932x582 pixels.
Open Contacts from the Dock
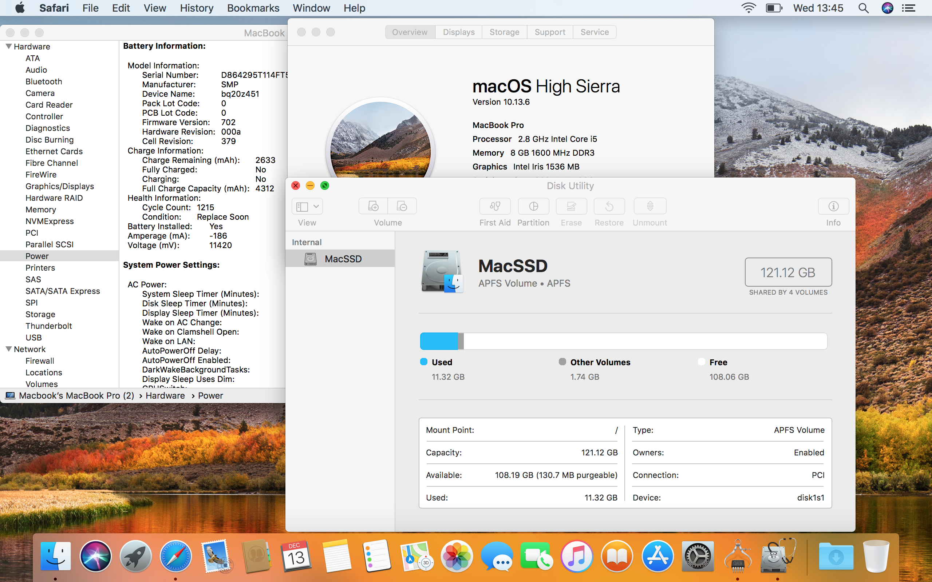click(x=256, y=556)
